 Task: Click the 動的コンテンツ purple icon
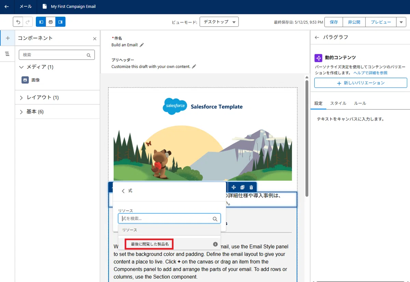coord(318,58)
